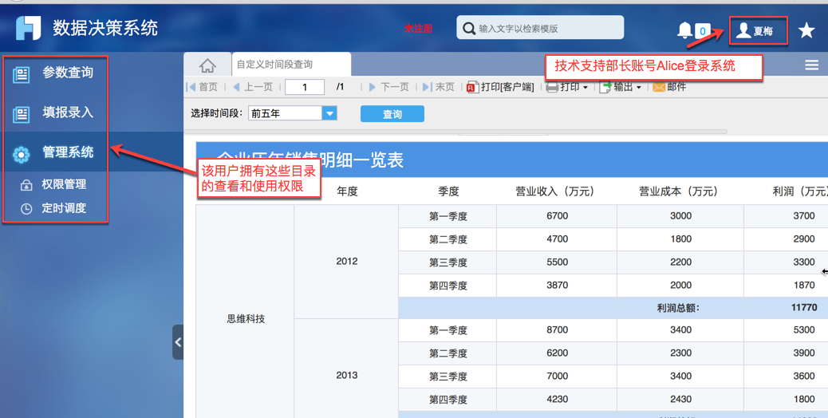
Task: Click the 2013 year cell
Action: [x=347, y=375]
